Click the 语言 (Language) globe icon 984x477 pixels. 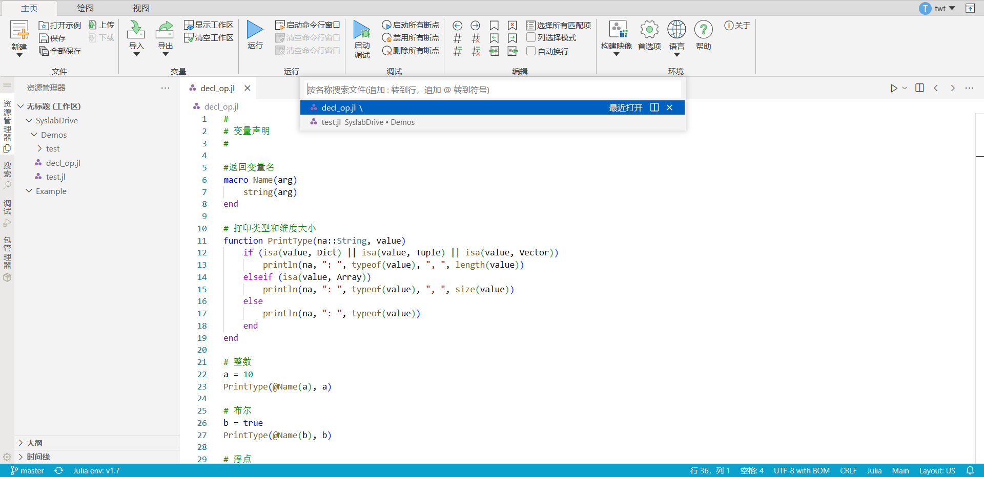click(676, 30)
